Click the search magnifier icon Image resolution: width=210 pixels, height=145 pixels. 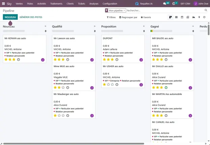tap(206, 10)
